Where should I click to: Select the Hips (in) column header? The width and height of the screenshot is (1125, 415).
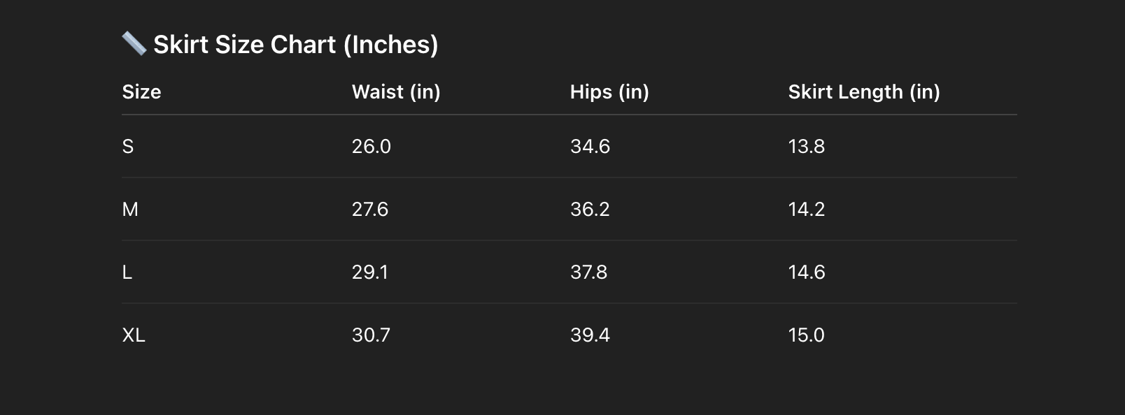point(609,92)
